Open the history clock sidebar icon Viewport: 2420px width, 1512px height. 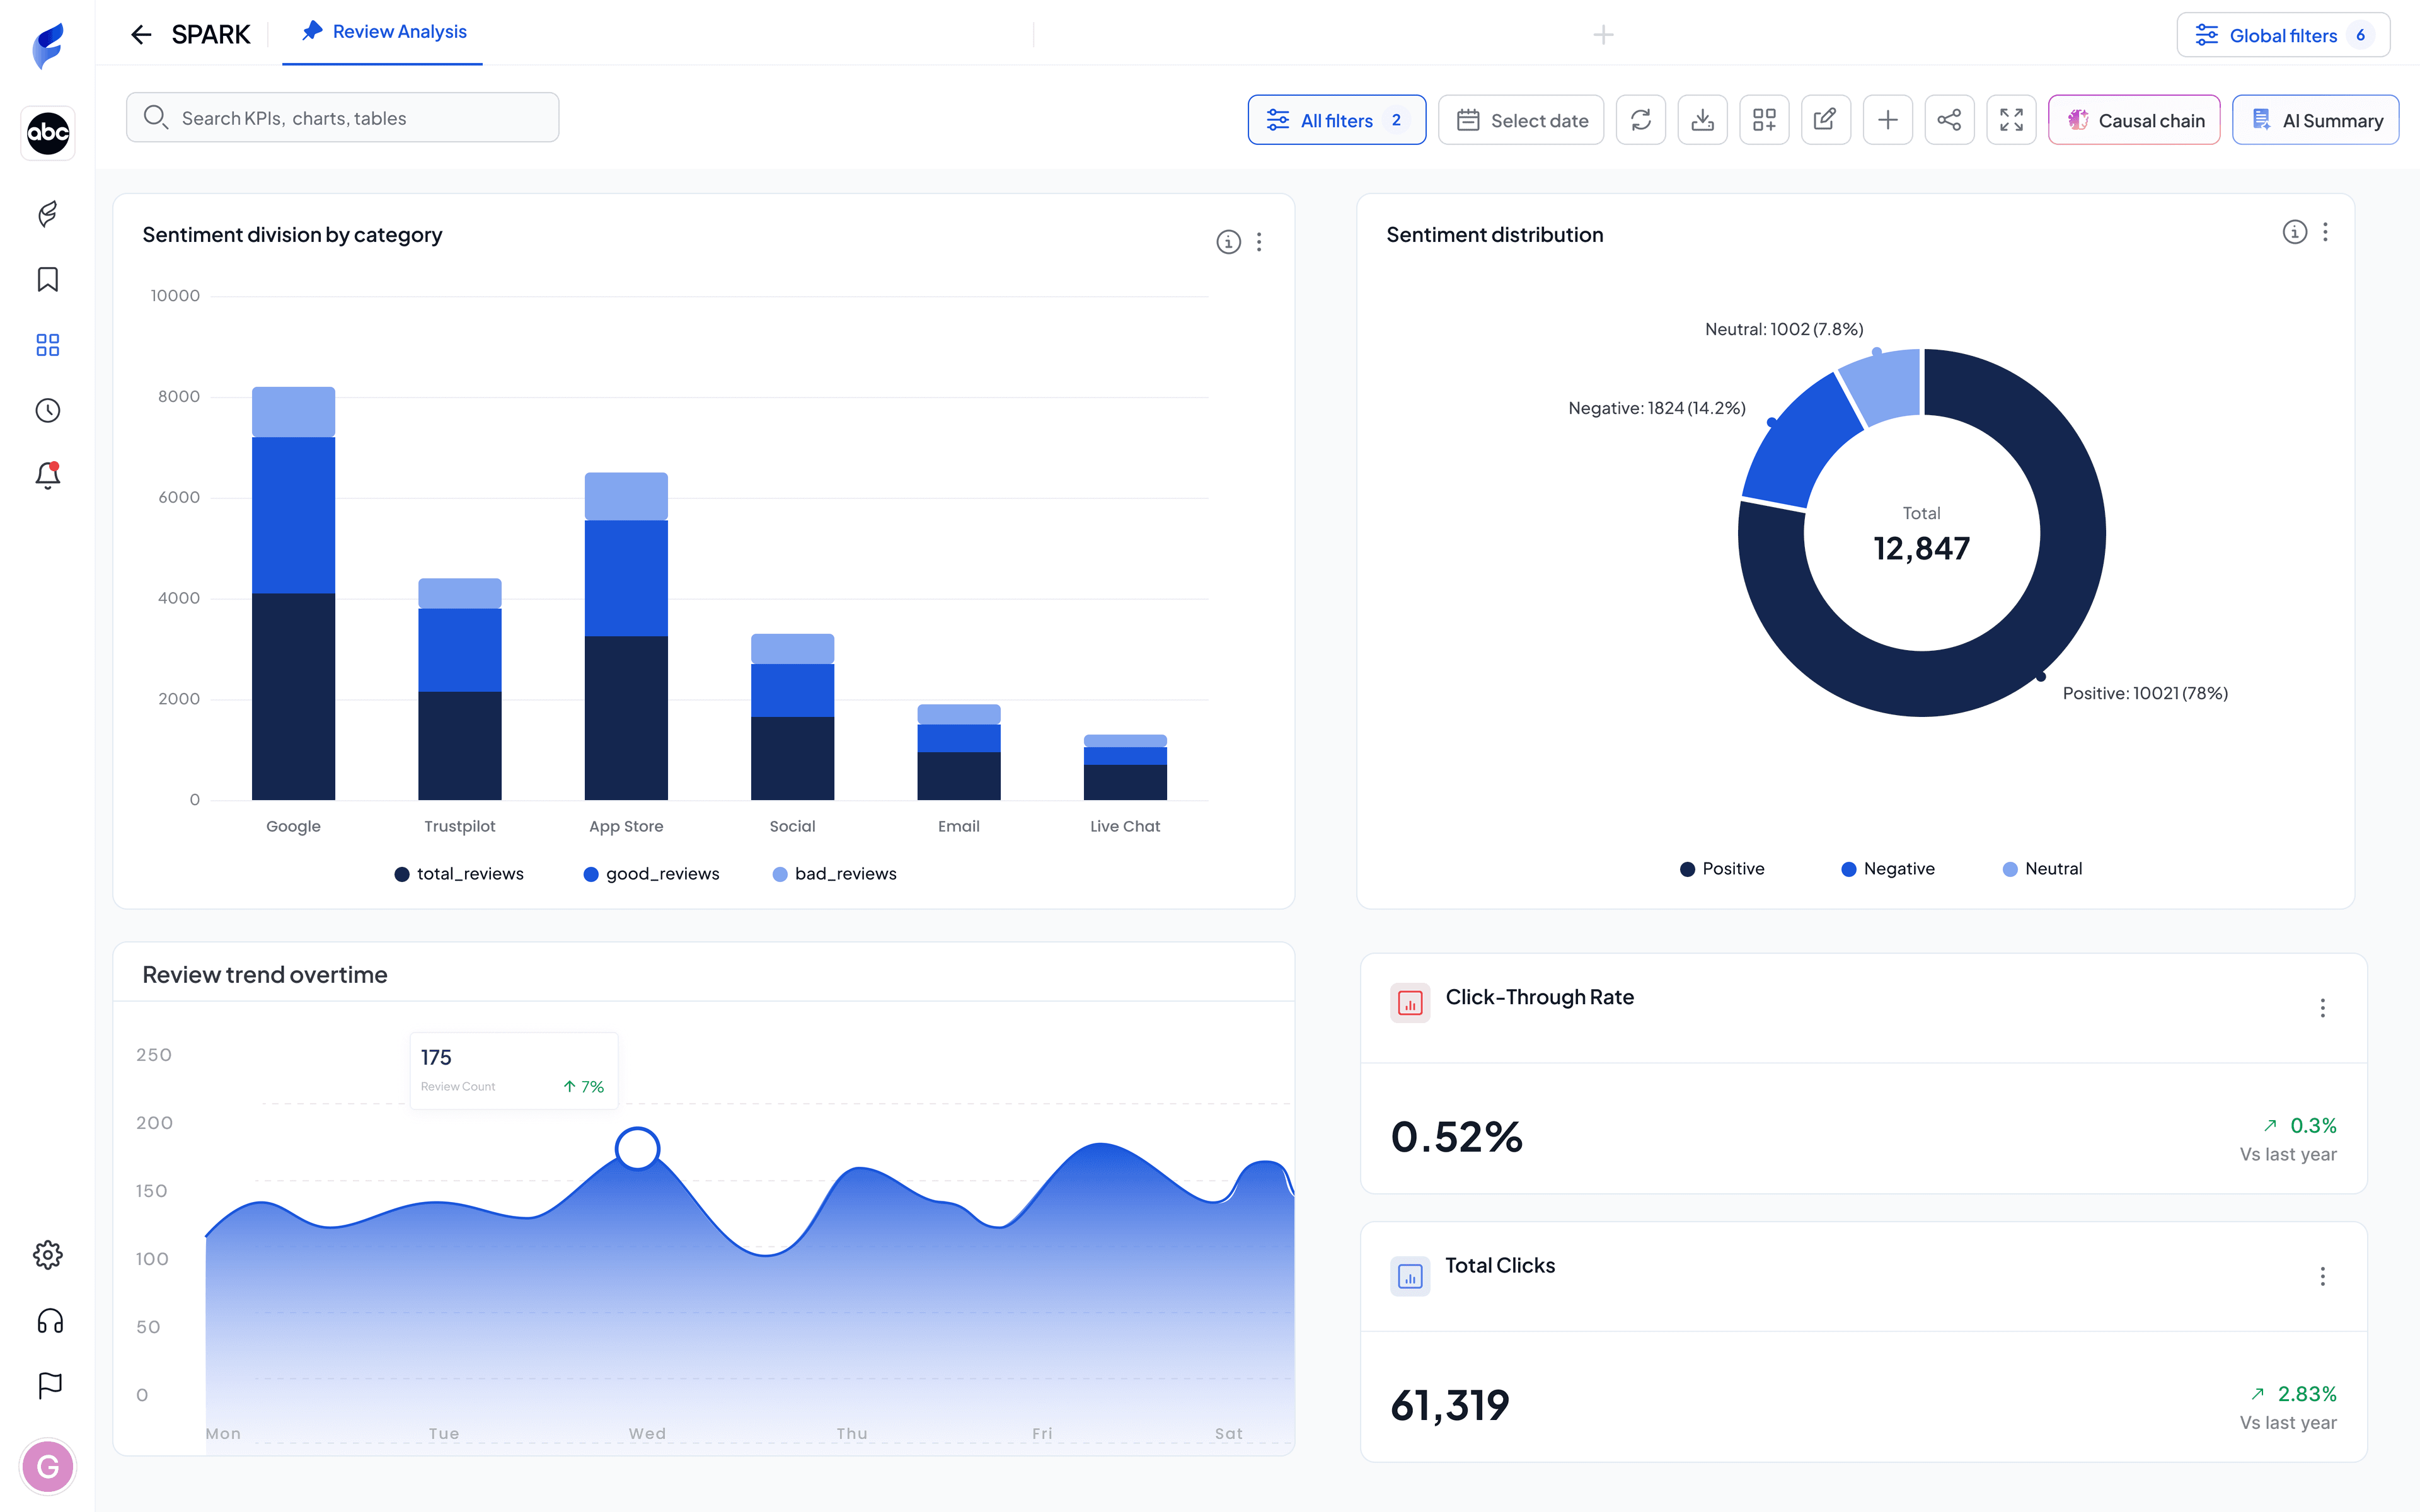[48, 410]
